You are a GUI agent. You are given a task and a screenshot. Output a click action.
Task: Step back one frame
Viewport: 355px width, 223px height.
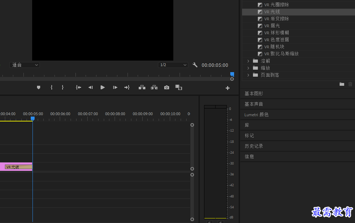pos(90,87)
